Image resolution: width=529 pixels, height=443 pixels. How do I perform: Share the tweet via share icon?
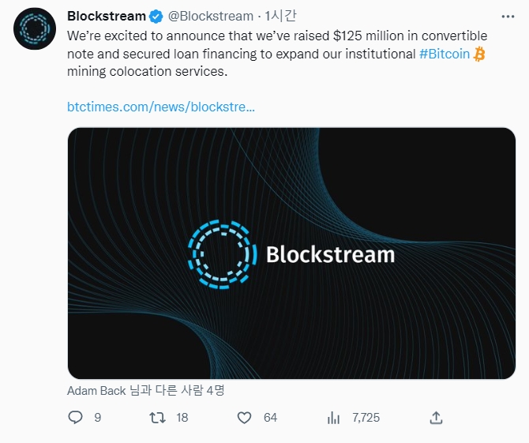click(x=436, y=417)
